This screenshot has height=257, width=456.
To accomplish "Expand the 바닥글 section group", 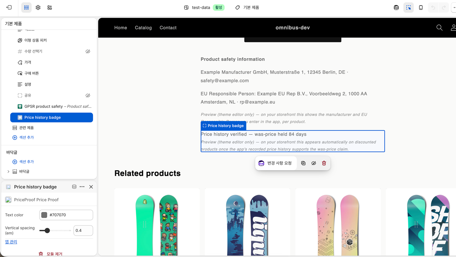I will 8,172.
